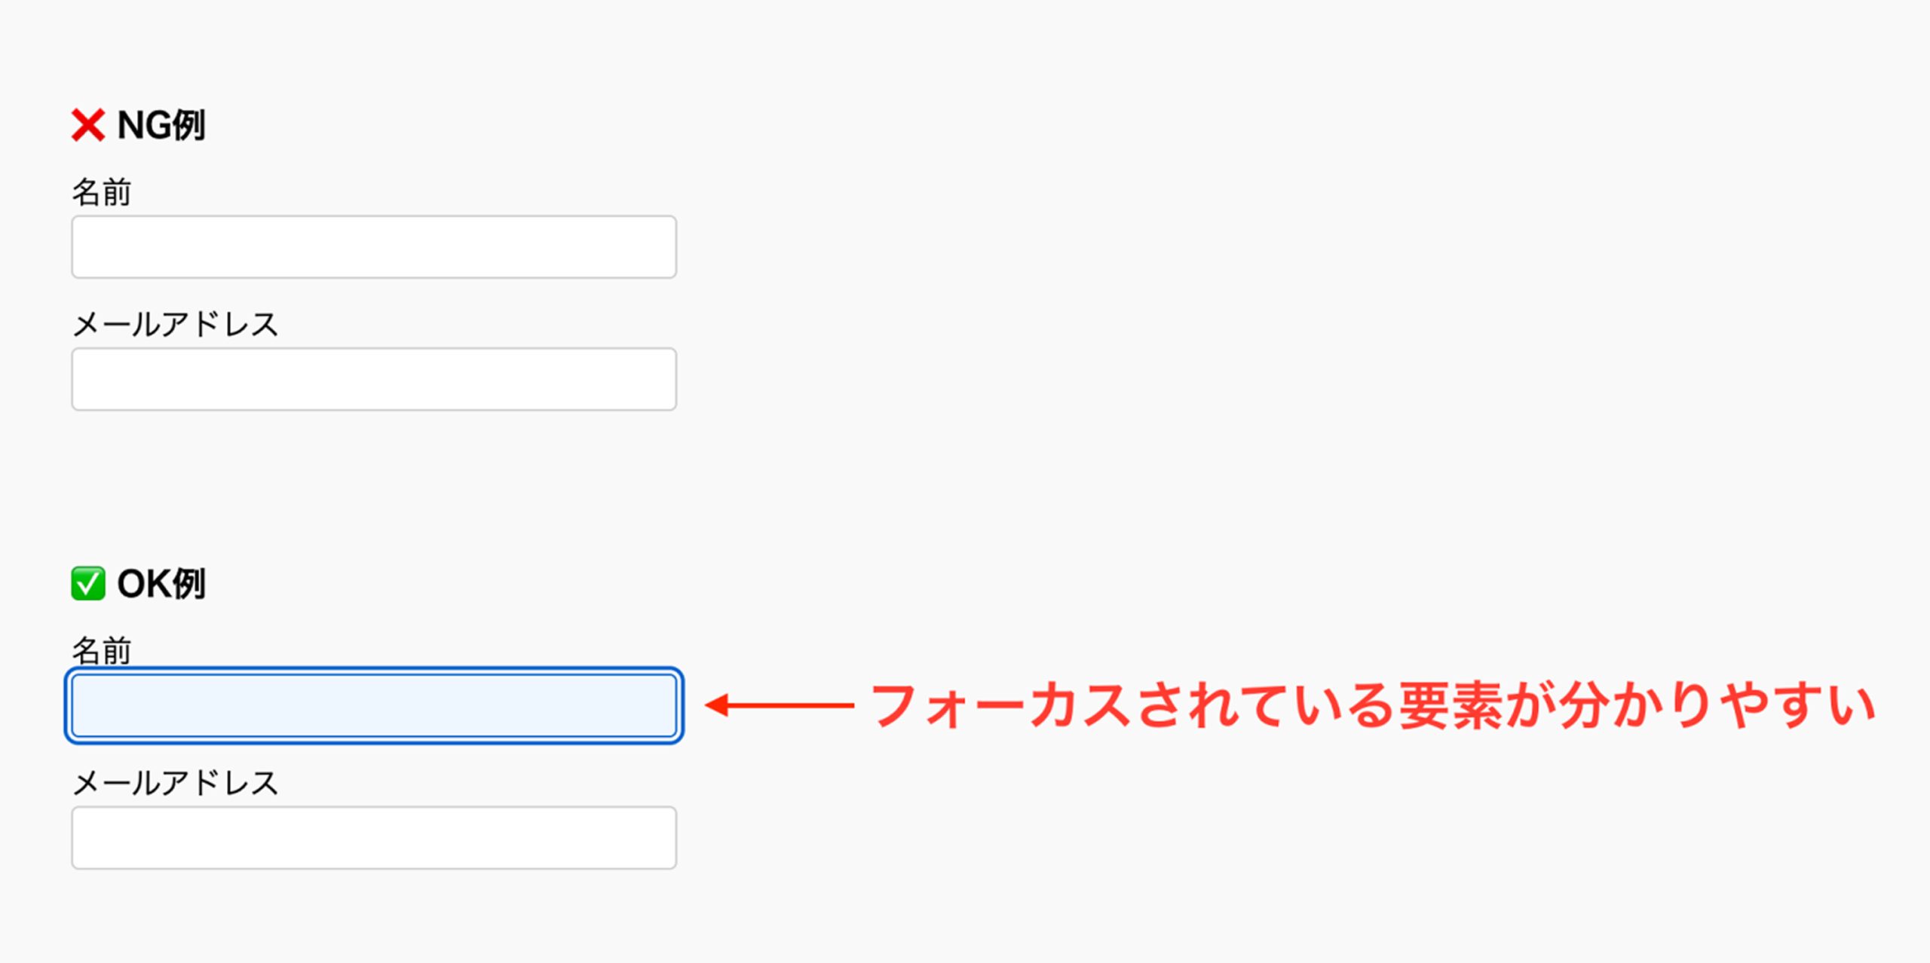Focus the 名前 input in the NG例 form
Viewport: 1930px width, 963px height.
coord(374,247)
